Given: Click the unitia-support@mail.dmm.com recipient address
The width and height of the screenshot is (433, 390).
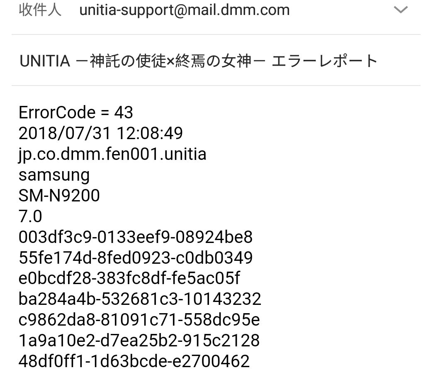Looking at the screenshot, I should [x=184, y=10].
